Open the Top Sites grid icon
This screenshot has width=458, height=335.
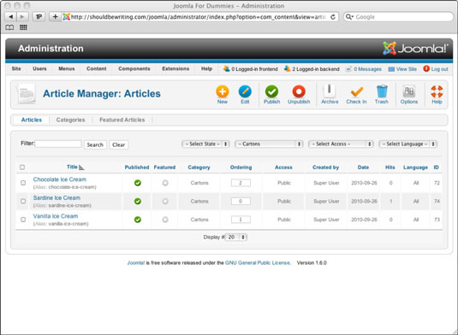coord(23,27)
